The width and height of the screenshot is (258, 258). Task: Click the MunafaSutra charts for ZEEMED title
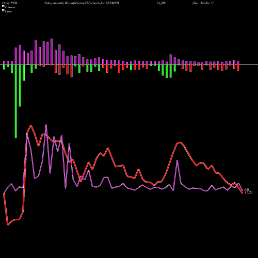point(81,3)
